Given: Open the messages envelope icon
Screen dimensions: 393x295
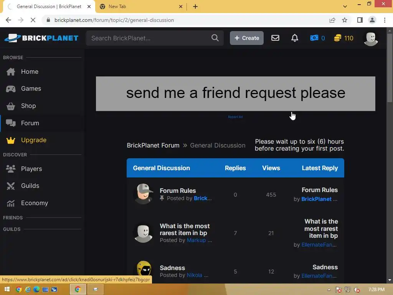Looking at the screenshot, I should pos(275,38).
